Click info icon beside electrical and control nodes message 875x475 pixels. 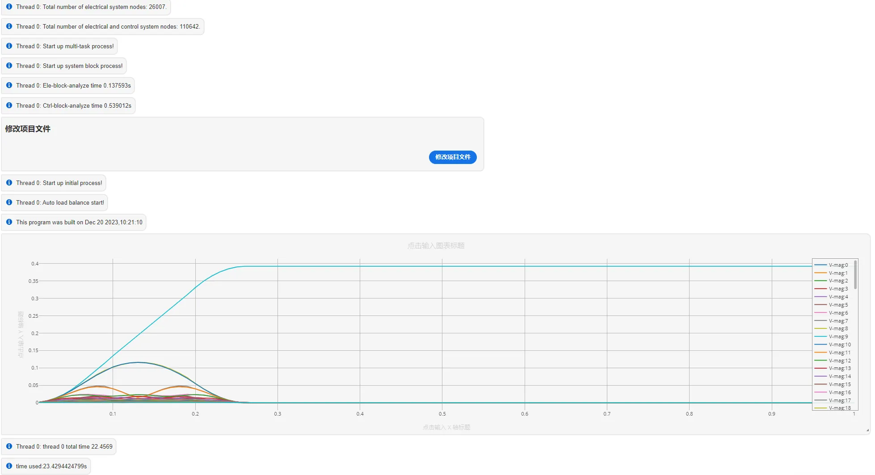[9, 26]
